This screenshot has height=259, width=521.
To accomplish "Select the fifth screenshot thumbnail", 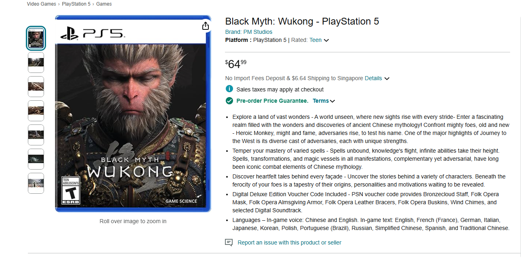I will 36,135.
